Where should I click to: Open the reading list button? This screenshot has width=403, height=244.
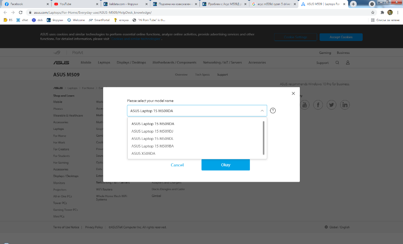pyautogui.click(x=385, y=20)
